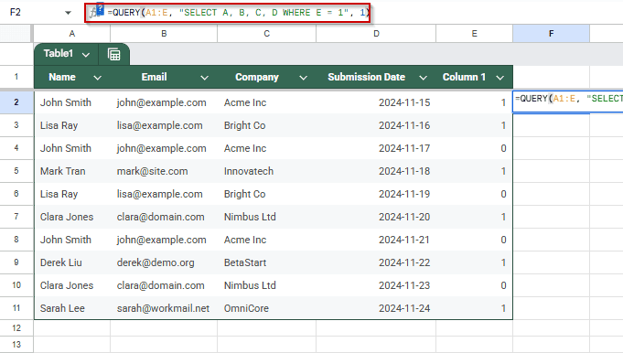
Task: Click the sarah@workmail.net cell
Action: pyautogui.click(x=164, y=308)
